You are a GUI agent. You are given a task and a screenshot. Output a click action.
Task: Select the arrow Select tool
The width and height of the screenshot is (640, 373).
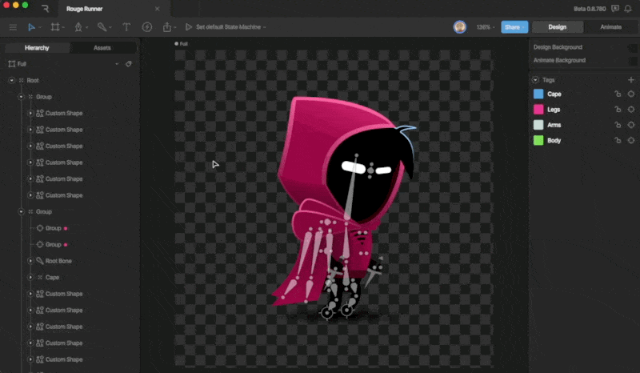[x=31, y=27]
